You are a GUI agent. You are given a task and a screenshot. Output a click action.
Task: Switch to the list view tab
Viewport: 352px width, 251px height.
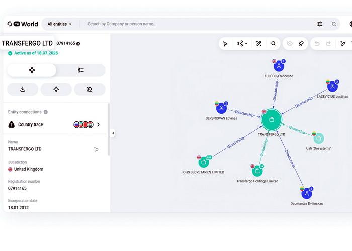(x=81, y=70)
